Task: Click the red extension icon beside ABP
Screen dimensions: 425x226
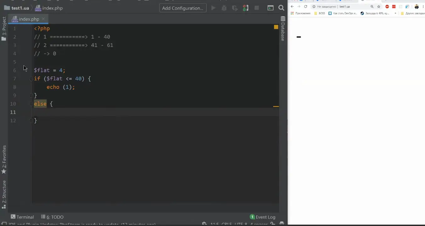Action: point(394,7)
